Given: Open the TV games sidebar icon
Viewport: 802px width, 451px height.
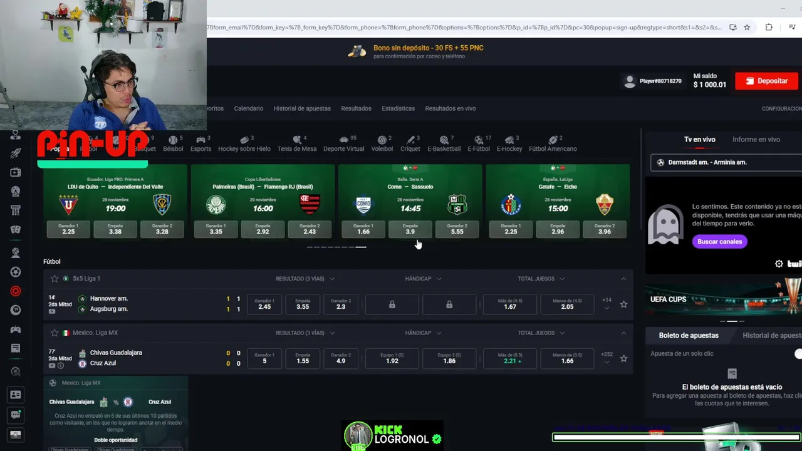Looking at the screenshot, I should tap(16, 172).
